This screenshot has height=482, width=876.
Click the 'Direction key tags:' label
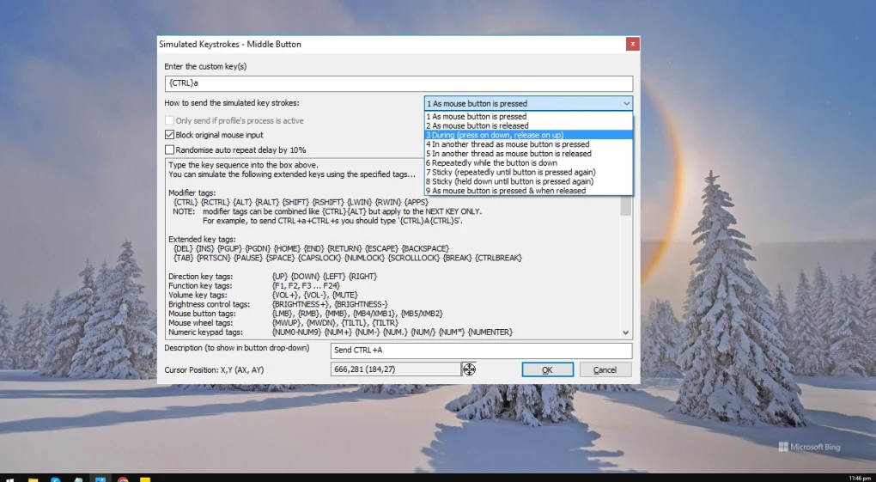(x=201, y=277)
